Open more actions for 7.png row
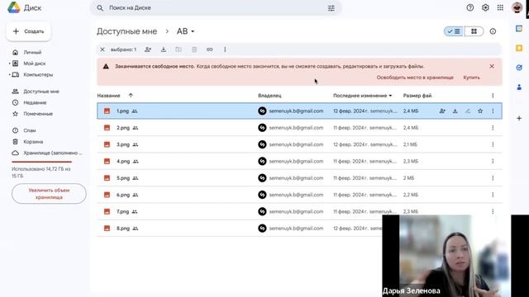Viewport: 529px width, 297px height. tap(493, 211)
